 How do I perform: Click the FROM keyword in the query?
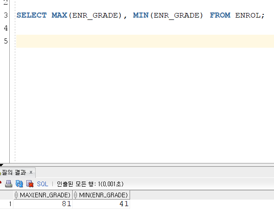click(x=220, y=15)
